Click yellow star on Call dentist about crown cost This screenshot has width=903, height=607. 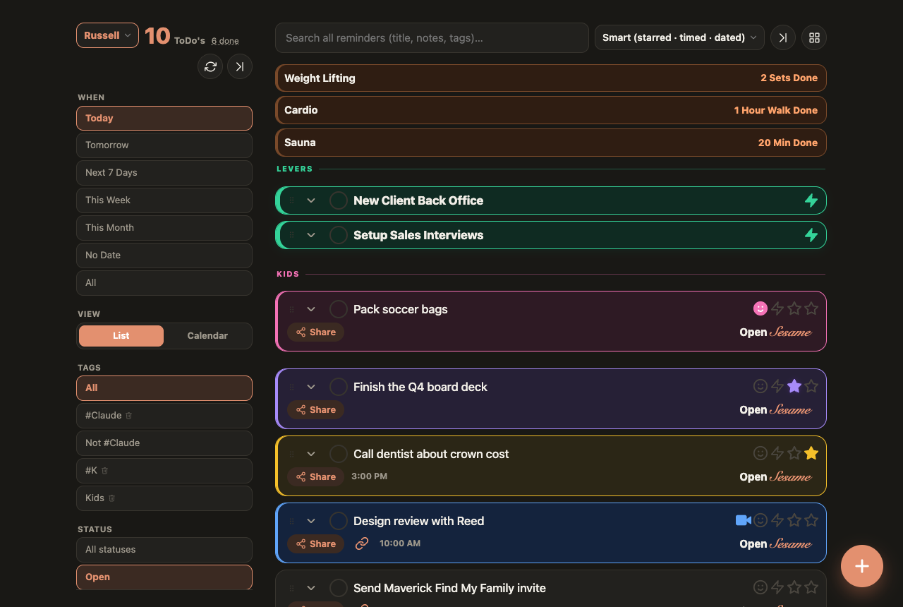[811, 453]
